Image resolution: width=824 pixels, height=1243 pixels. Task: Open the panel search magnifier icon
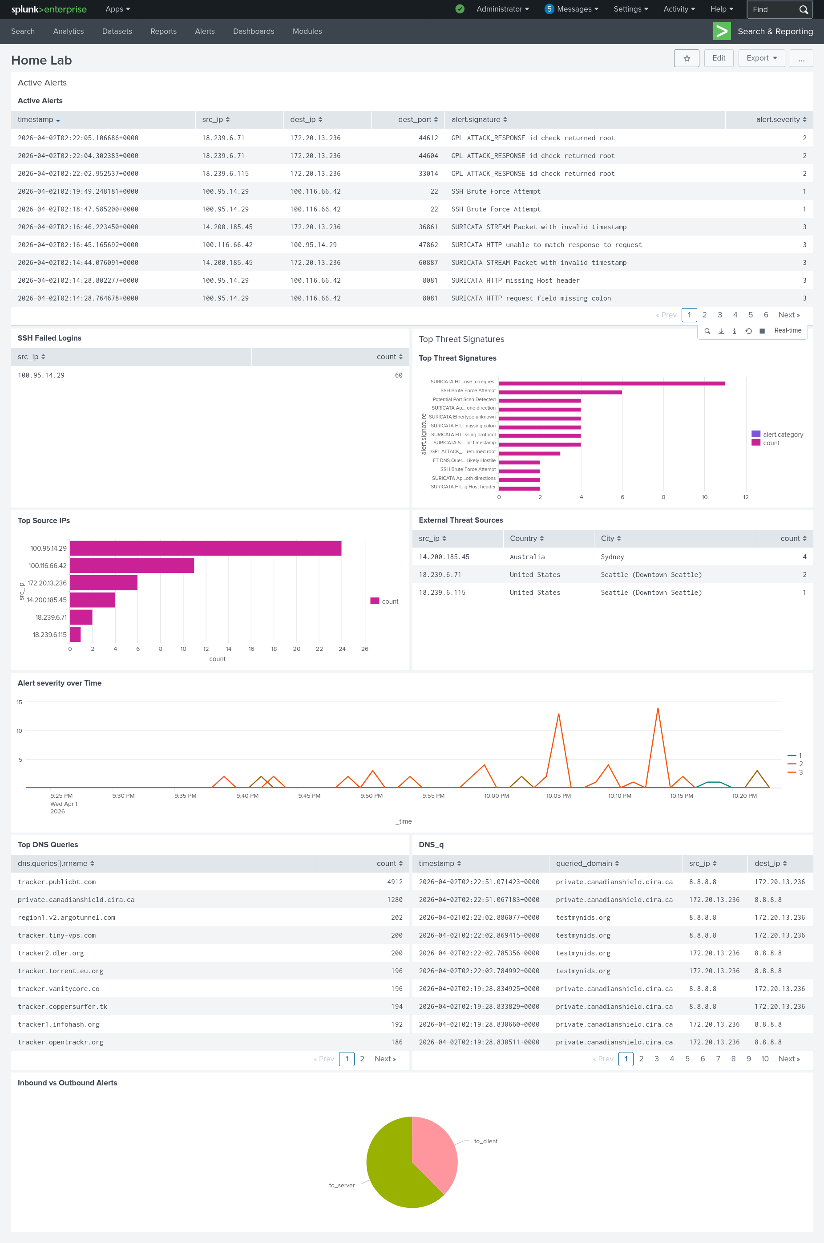click(707, 331)
